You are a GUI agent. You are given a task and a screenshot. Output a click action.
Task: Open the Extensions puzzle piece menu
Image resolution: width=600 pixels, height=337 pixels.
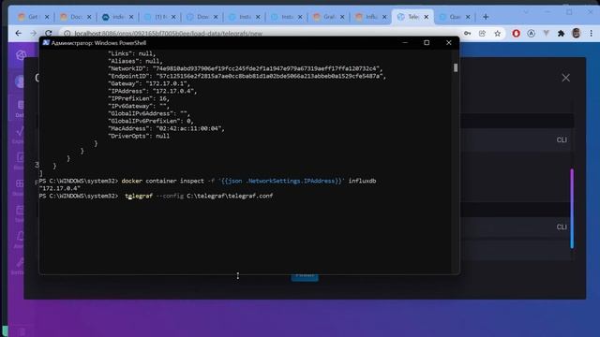click(x=561, y=34)
